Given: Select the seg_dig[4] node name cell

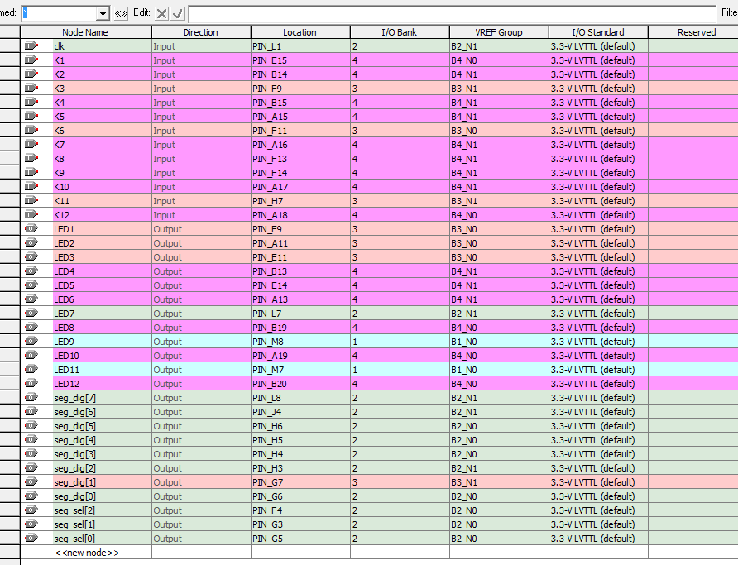Looking at the screenshot, I should point(102,440).
